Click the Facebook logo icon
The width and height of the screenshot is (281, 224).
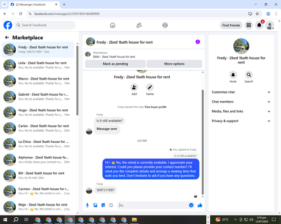[8, 25]
